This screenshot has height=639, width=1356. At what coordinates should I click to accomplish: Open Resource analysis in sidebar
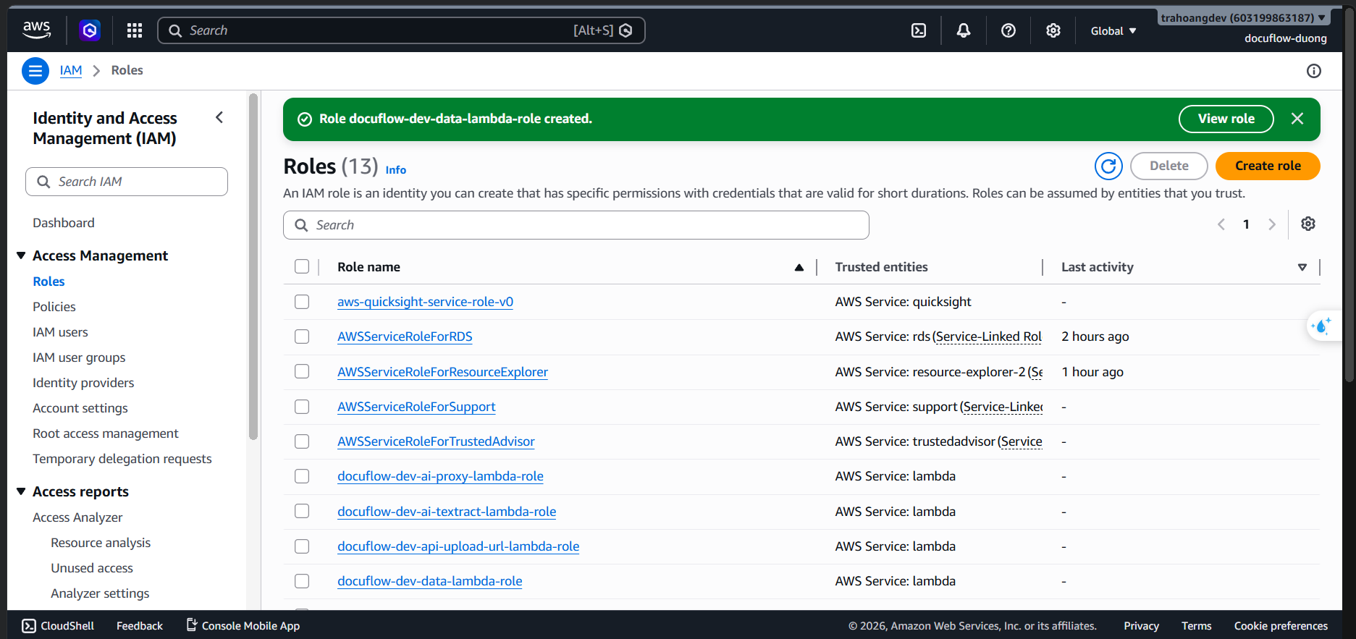point(101,543)
